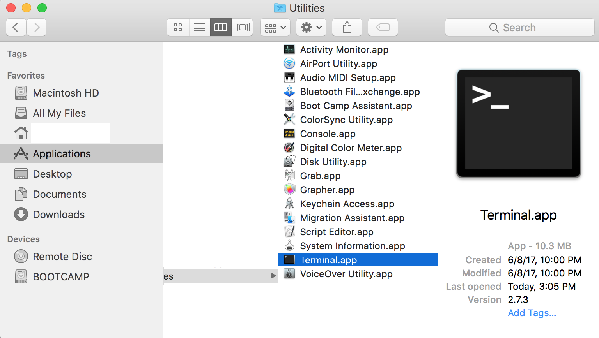Select Script Editor.app file name
This screenshot has width=599, height=338.
337,232
